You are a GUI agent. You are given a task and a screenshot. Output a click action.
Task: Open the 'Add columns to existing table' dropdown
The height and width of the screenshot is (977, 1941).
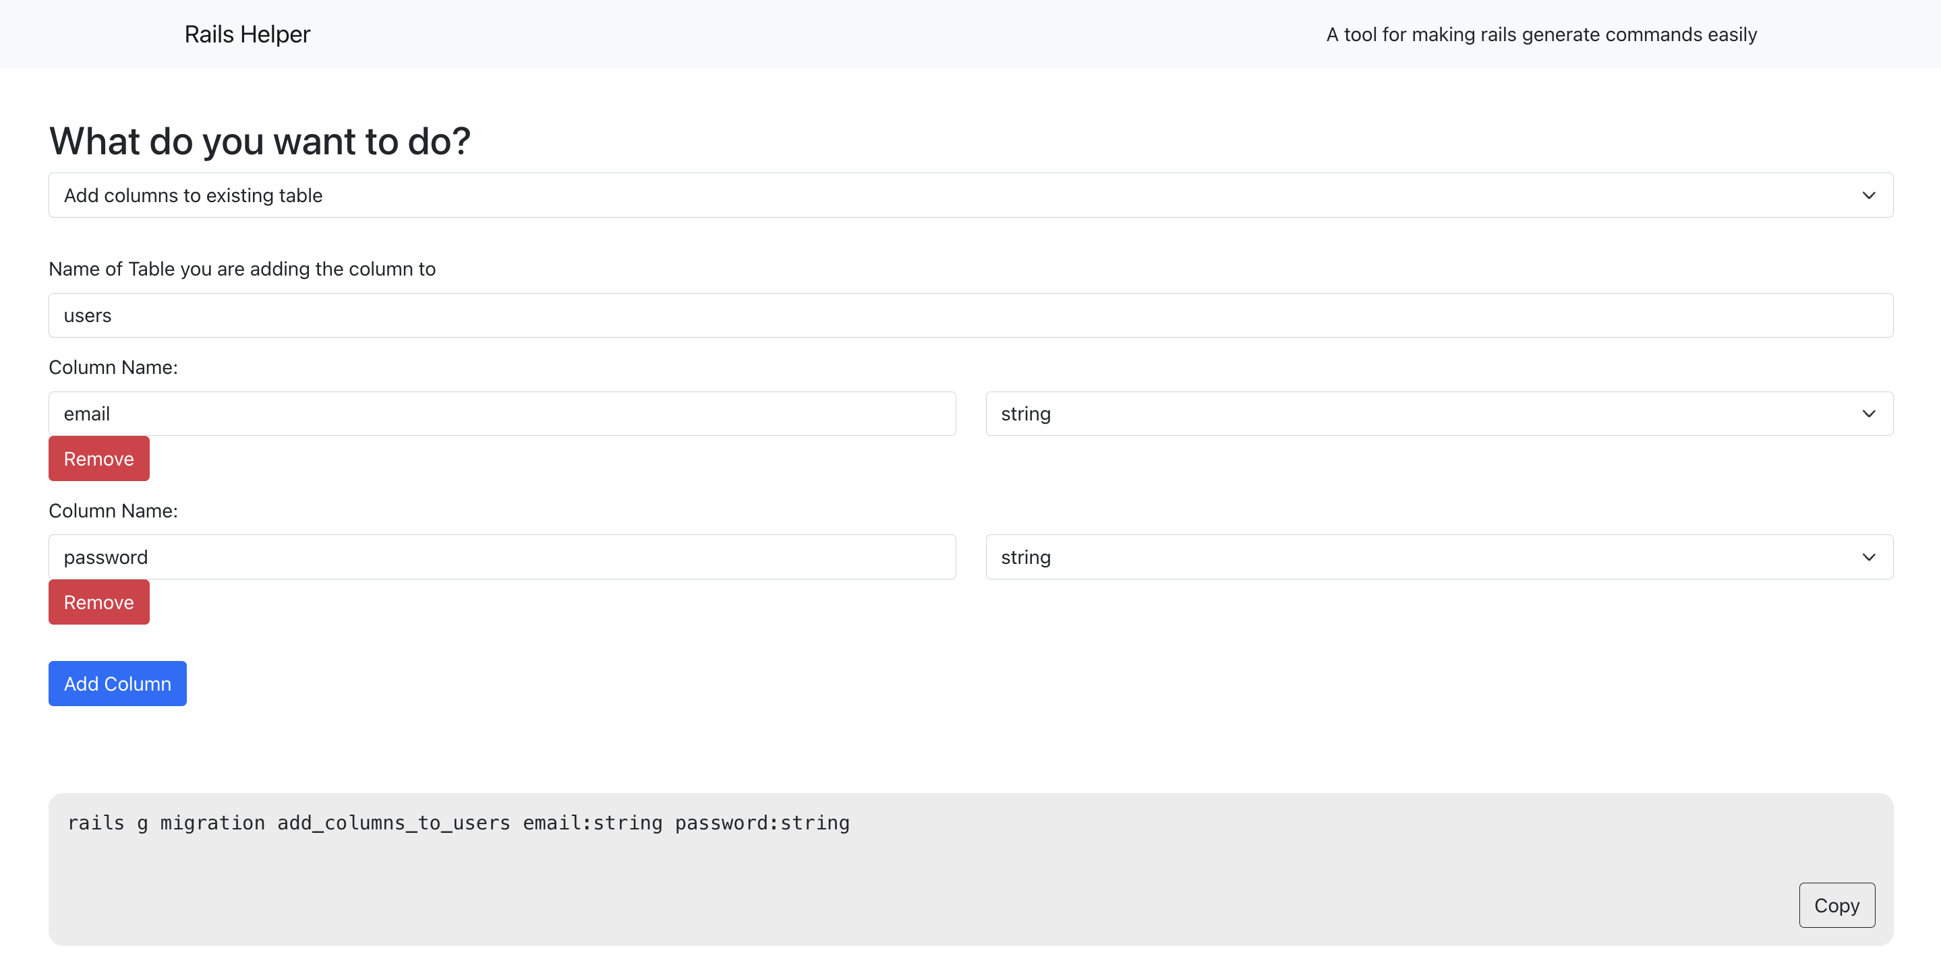(970, 195)
